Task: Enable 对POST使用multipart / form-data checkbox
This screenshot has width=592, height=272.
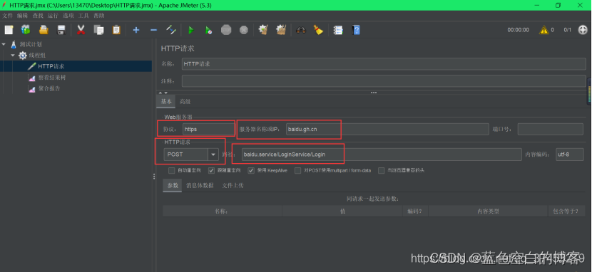Action: click(x=298, y=170)
